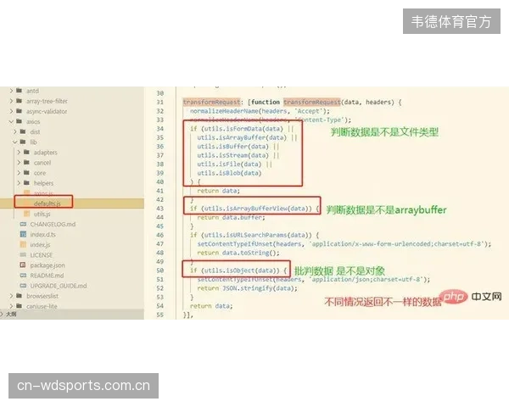Image resolution: width=509 pixels, height=407 pixels.
Task: Collapse the axios folder chevron
Action: [x=11, y=122]
